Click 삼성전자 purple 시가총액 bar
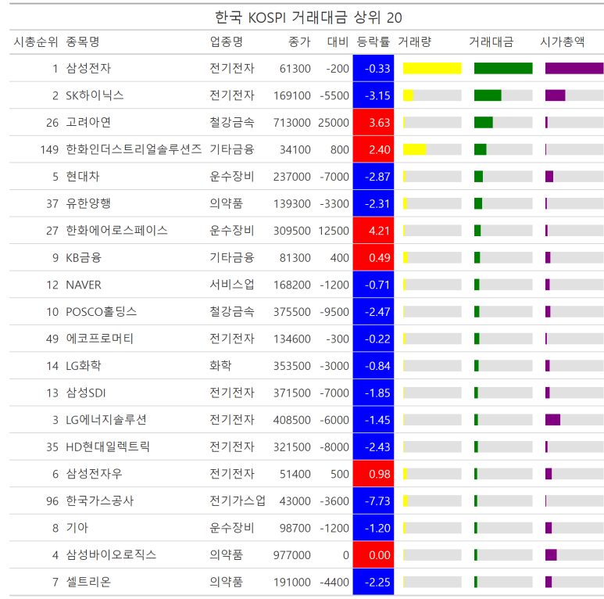 click(x=574, y=68)
